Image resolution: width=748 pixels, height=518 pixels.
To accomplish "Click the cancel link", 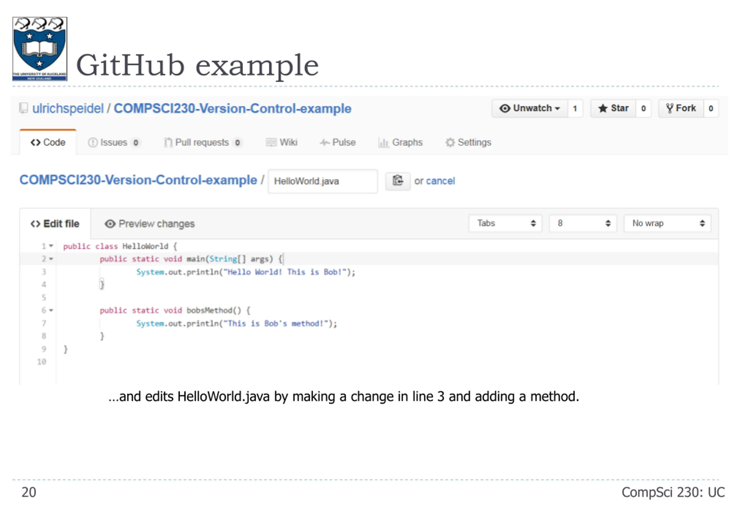I will [x=441, y=181].
